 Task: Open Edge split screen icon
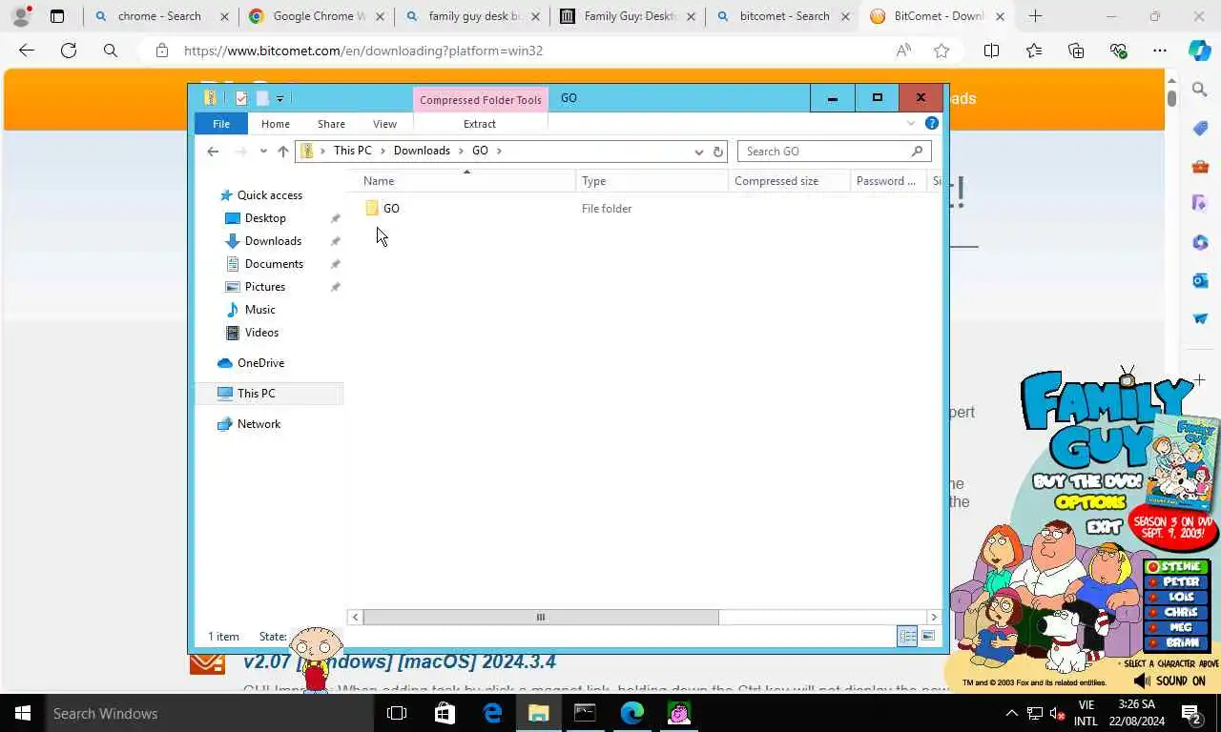(x=991, y=51)
